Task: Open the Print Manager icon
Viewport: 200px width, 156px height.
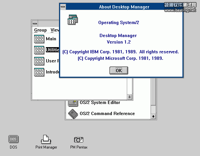Action: pos(46,139)
